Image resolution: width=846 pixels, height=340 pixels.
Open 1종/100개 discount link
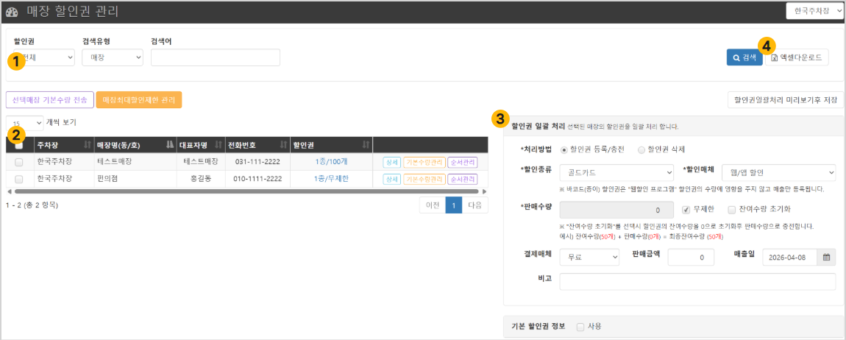[x=331, y=162]
